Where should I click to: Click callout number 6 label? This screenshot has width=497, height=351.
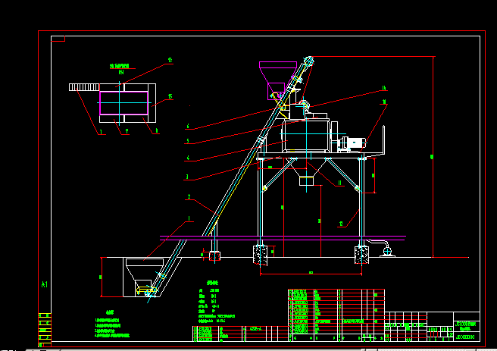click(188, 126)
